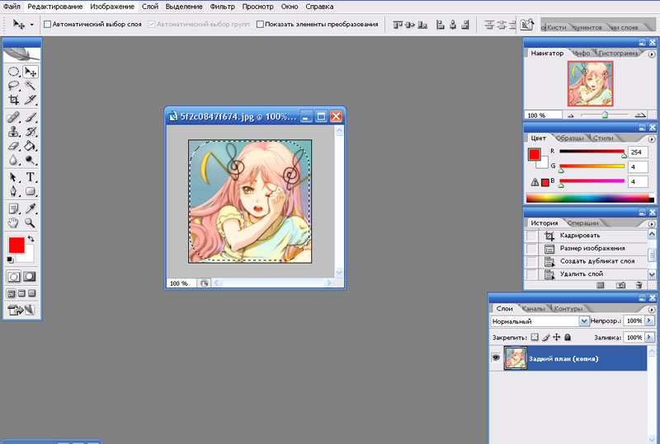This screenshot has width=660, height=444.
Task: Open the 'Фильтр' menu
Action: click(222, 6)
